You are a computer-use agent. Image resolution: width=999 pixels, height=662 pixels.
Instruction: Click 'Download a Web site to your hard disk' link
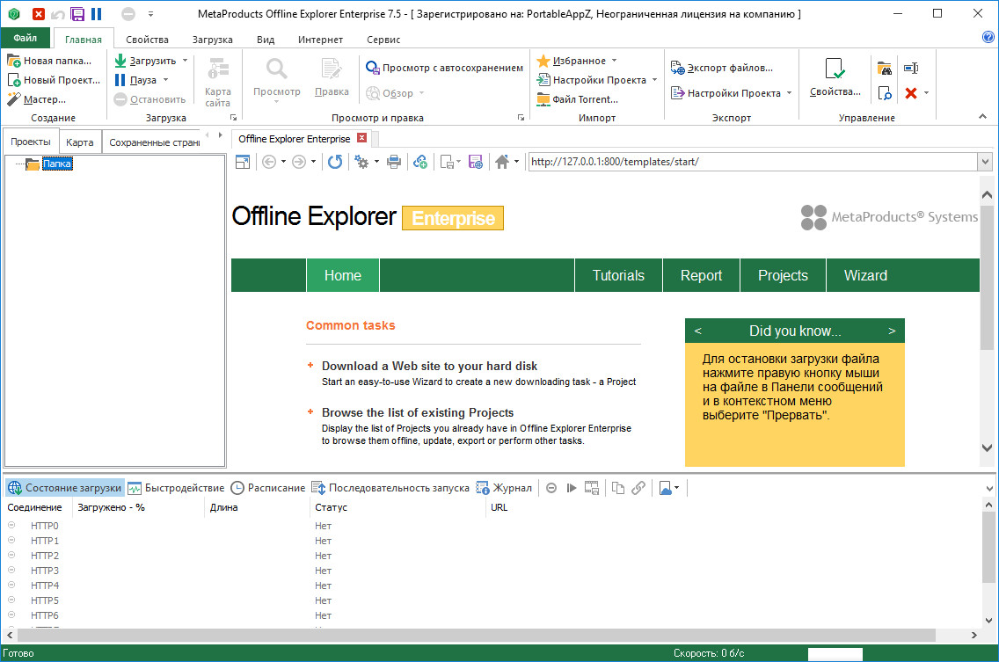(x=429, y=366)
